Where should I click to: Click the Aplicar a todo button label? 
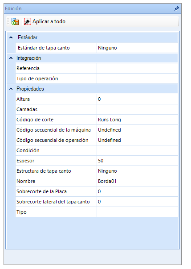pos(49,21)
